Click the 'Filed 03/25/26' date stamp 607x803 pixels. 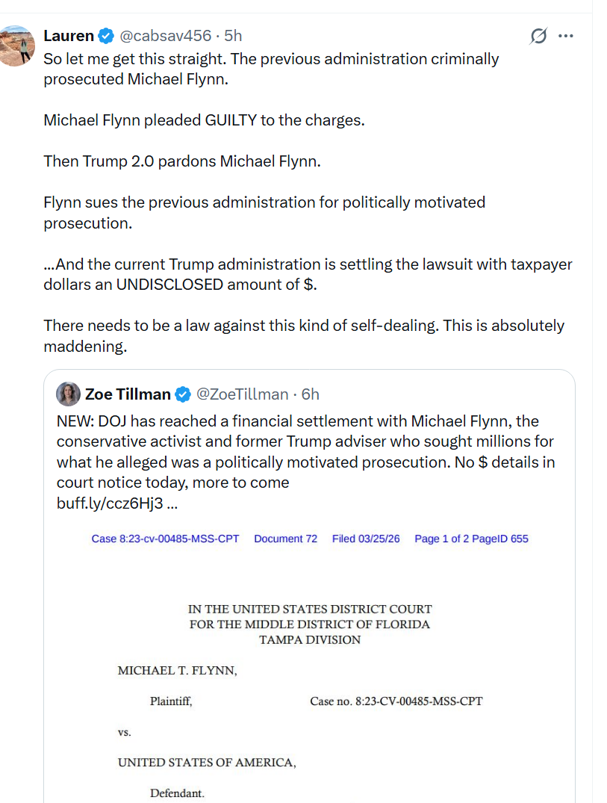(x=366, y=539)
